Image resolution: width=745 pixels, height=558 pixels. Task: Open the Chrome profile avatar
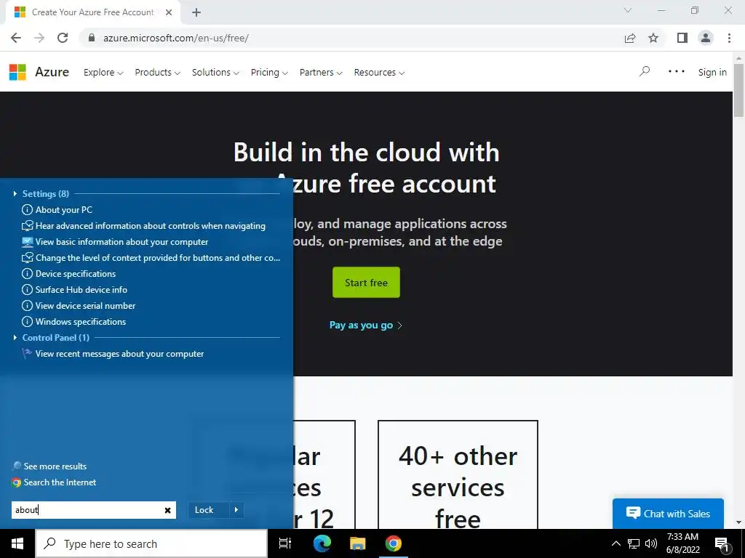point(706,38)
